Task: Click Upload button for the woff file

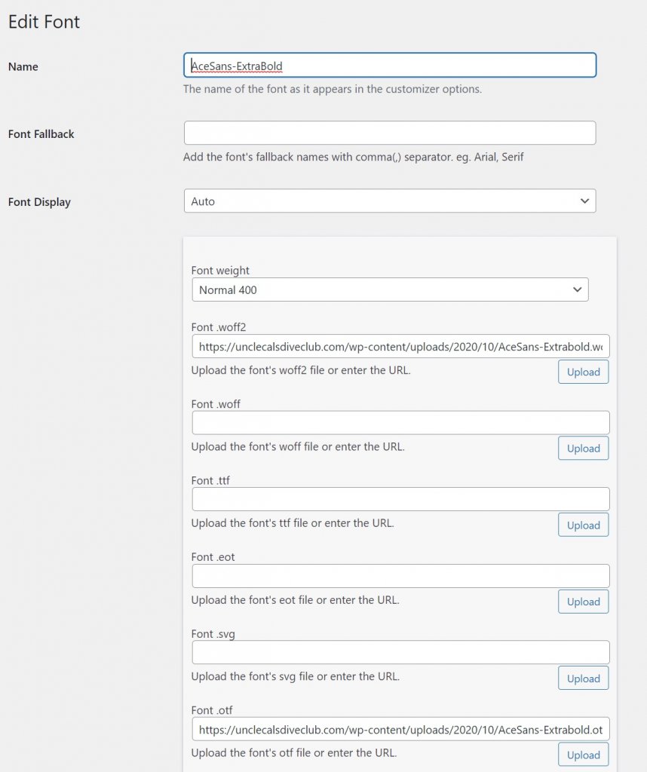Action: [x=584, y=448]
